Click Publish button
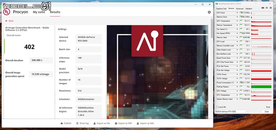This screenshot has width=276, height=130. (66, 123)
